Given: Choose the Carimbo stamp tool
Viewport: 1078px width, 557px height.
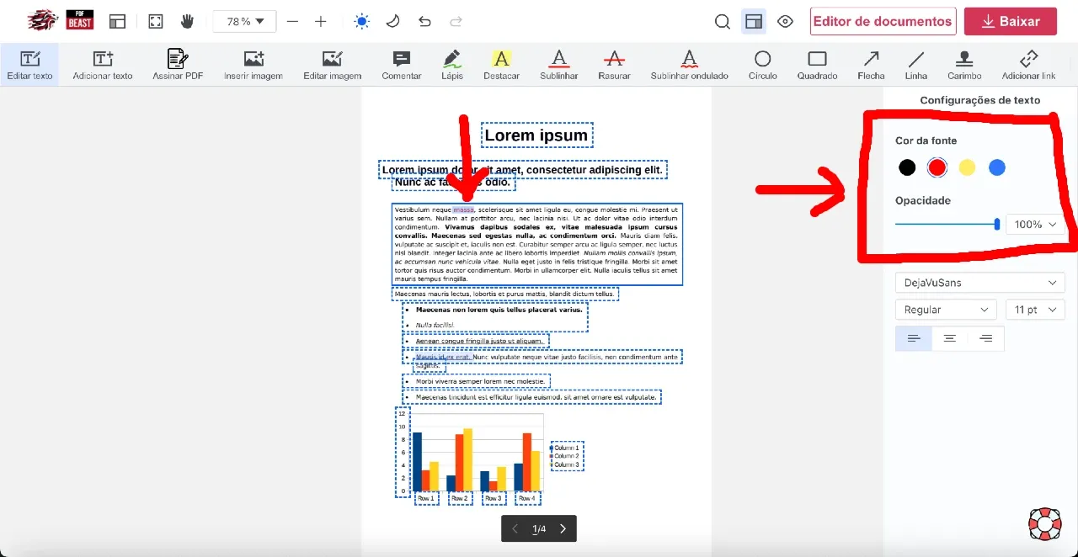Looking at the screenshot, I should click(x=964, y=64).
